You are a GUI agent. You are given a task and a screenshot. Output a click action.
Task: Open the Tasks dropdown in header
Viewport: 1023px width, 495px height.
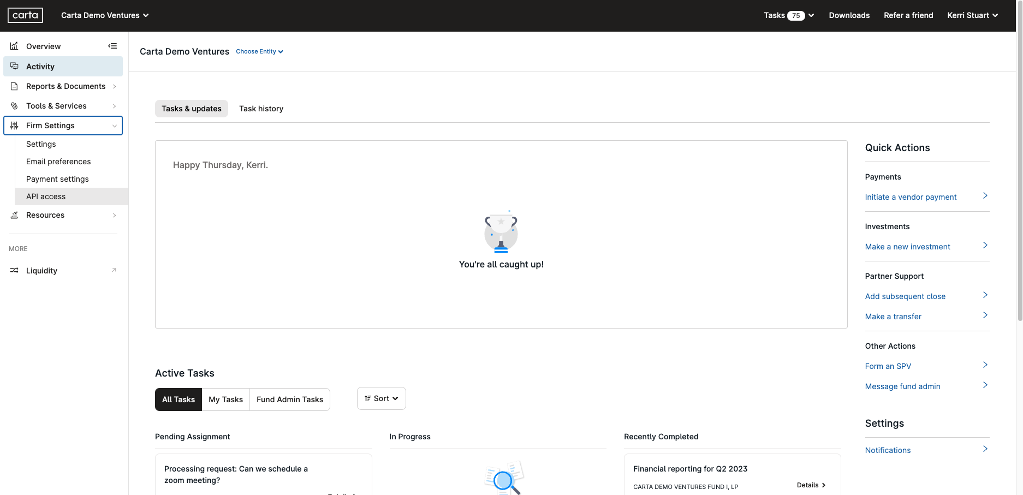(x=789, y=15)
